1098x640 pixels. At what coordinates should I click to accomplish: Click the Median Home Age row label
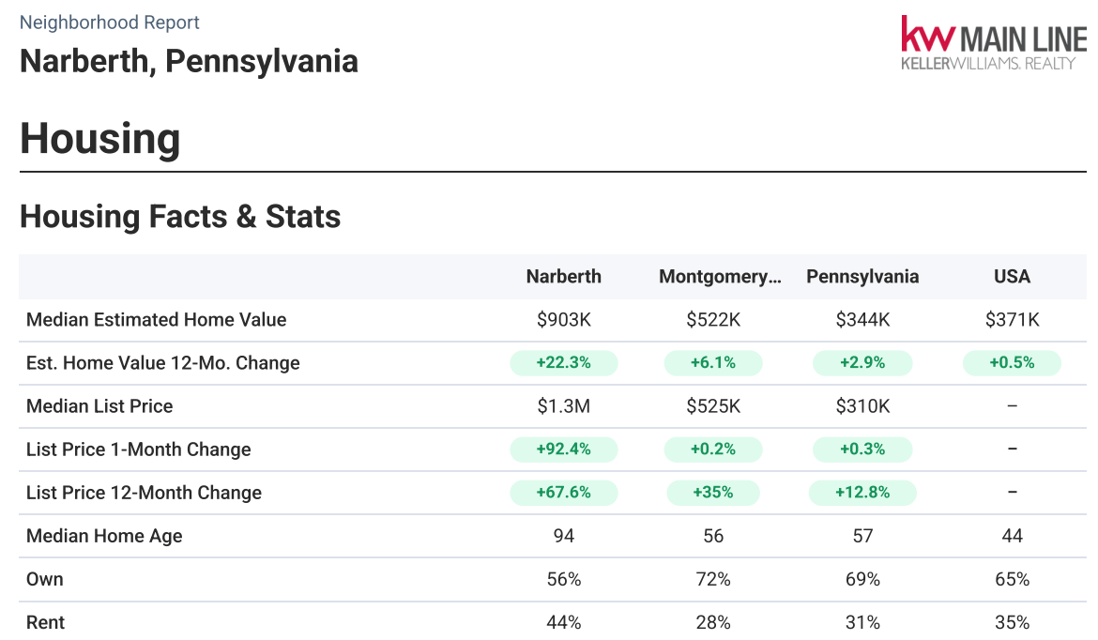104,536
